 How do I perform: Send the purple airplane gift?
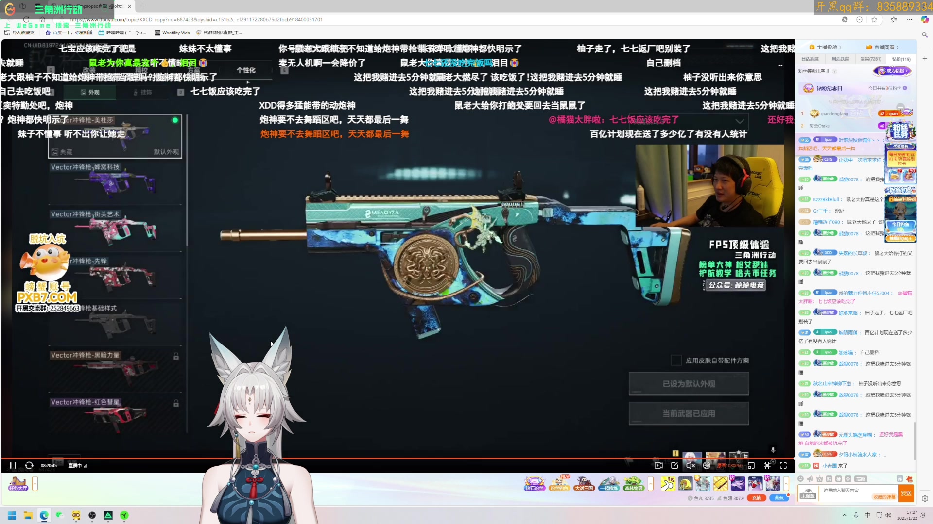click(x=738, y=484)
